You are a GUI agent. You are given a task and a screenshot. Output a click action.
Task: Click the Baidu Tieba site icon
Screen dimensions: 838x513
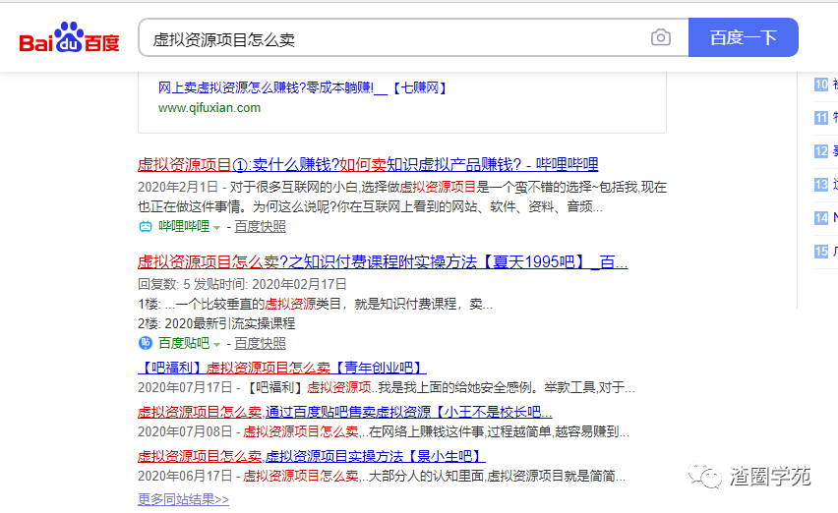click(146, 343)
